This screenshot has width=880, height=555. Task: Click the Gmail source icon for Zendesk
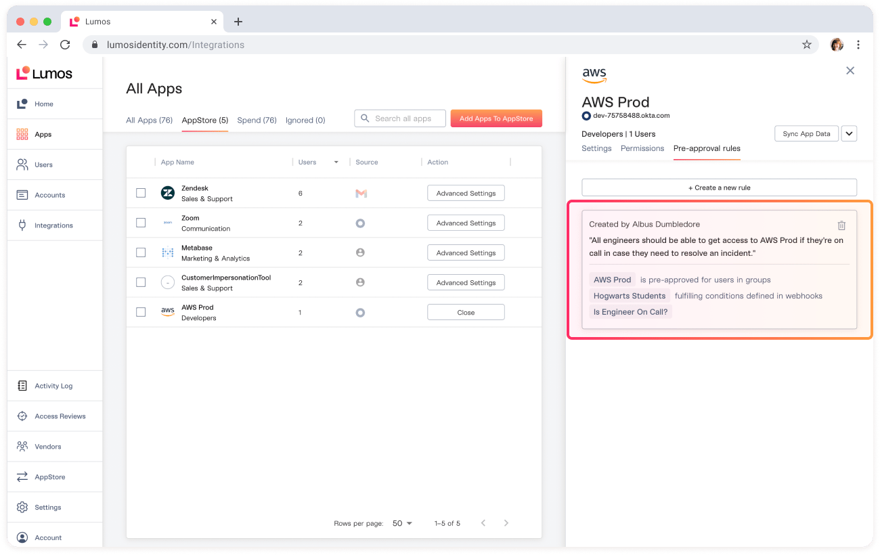coord(361,194)
